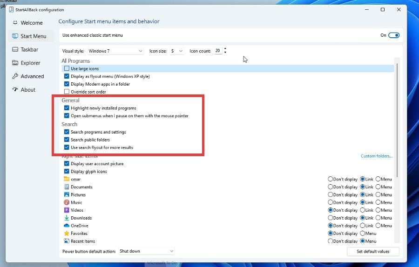The height and width of the screenshot is (267, 419).
Task: Click the Music icon in list
Action: [67, 202]
